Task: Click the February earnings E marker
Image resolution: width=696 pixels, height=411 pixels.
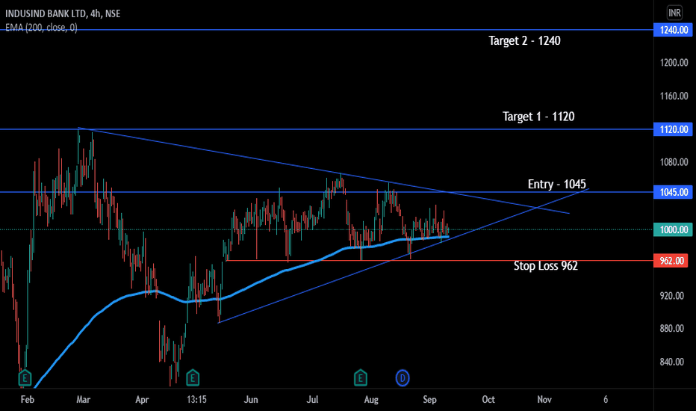Action: point(25,378)
